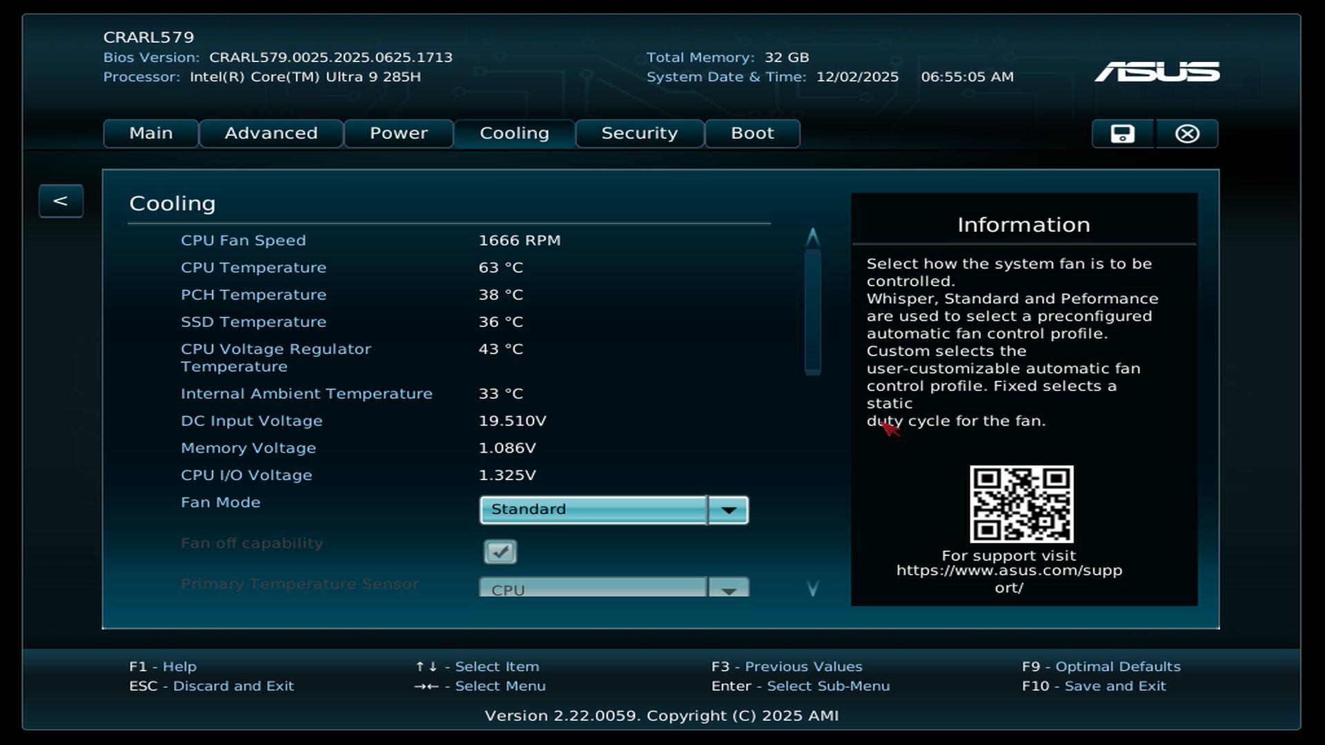Toggle the Fan off capability checkbox
This screenshot has width=1325, height=745.
point(500,551)
